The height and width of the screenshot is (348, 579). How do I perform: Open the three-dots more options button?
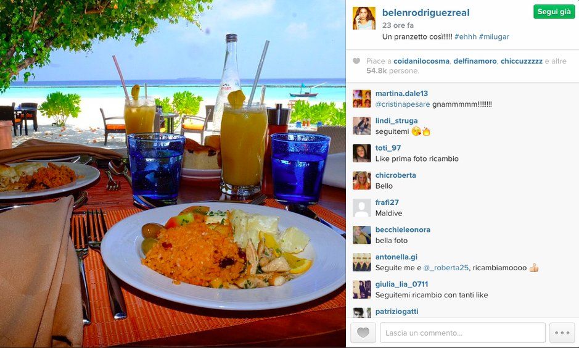click(x=562, y=333)
